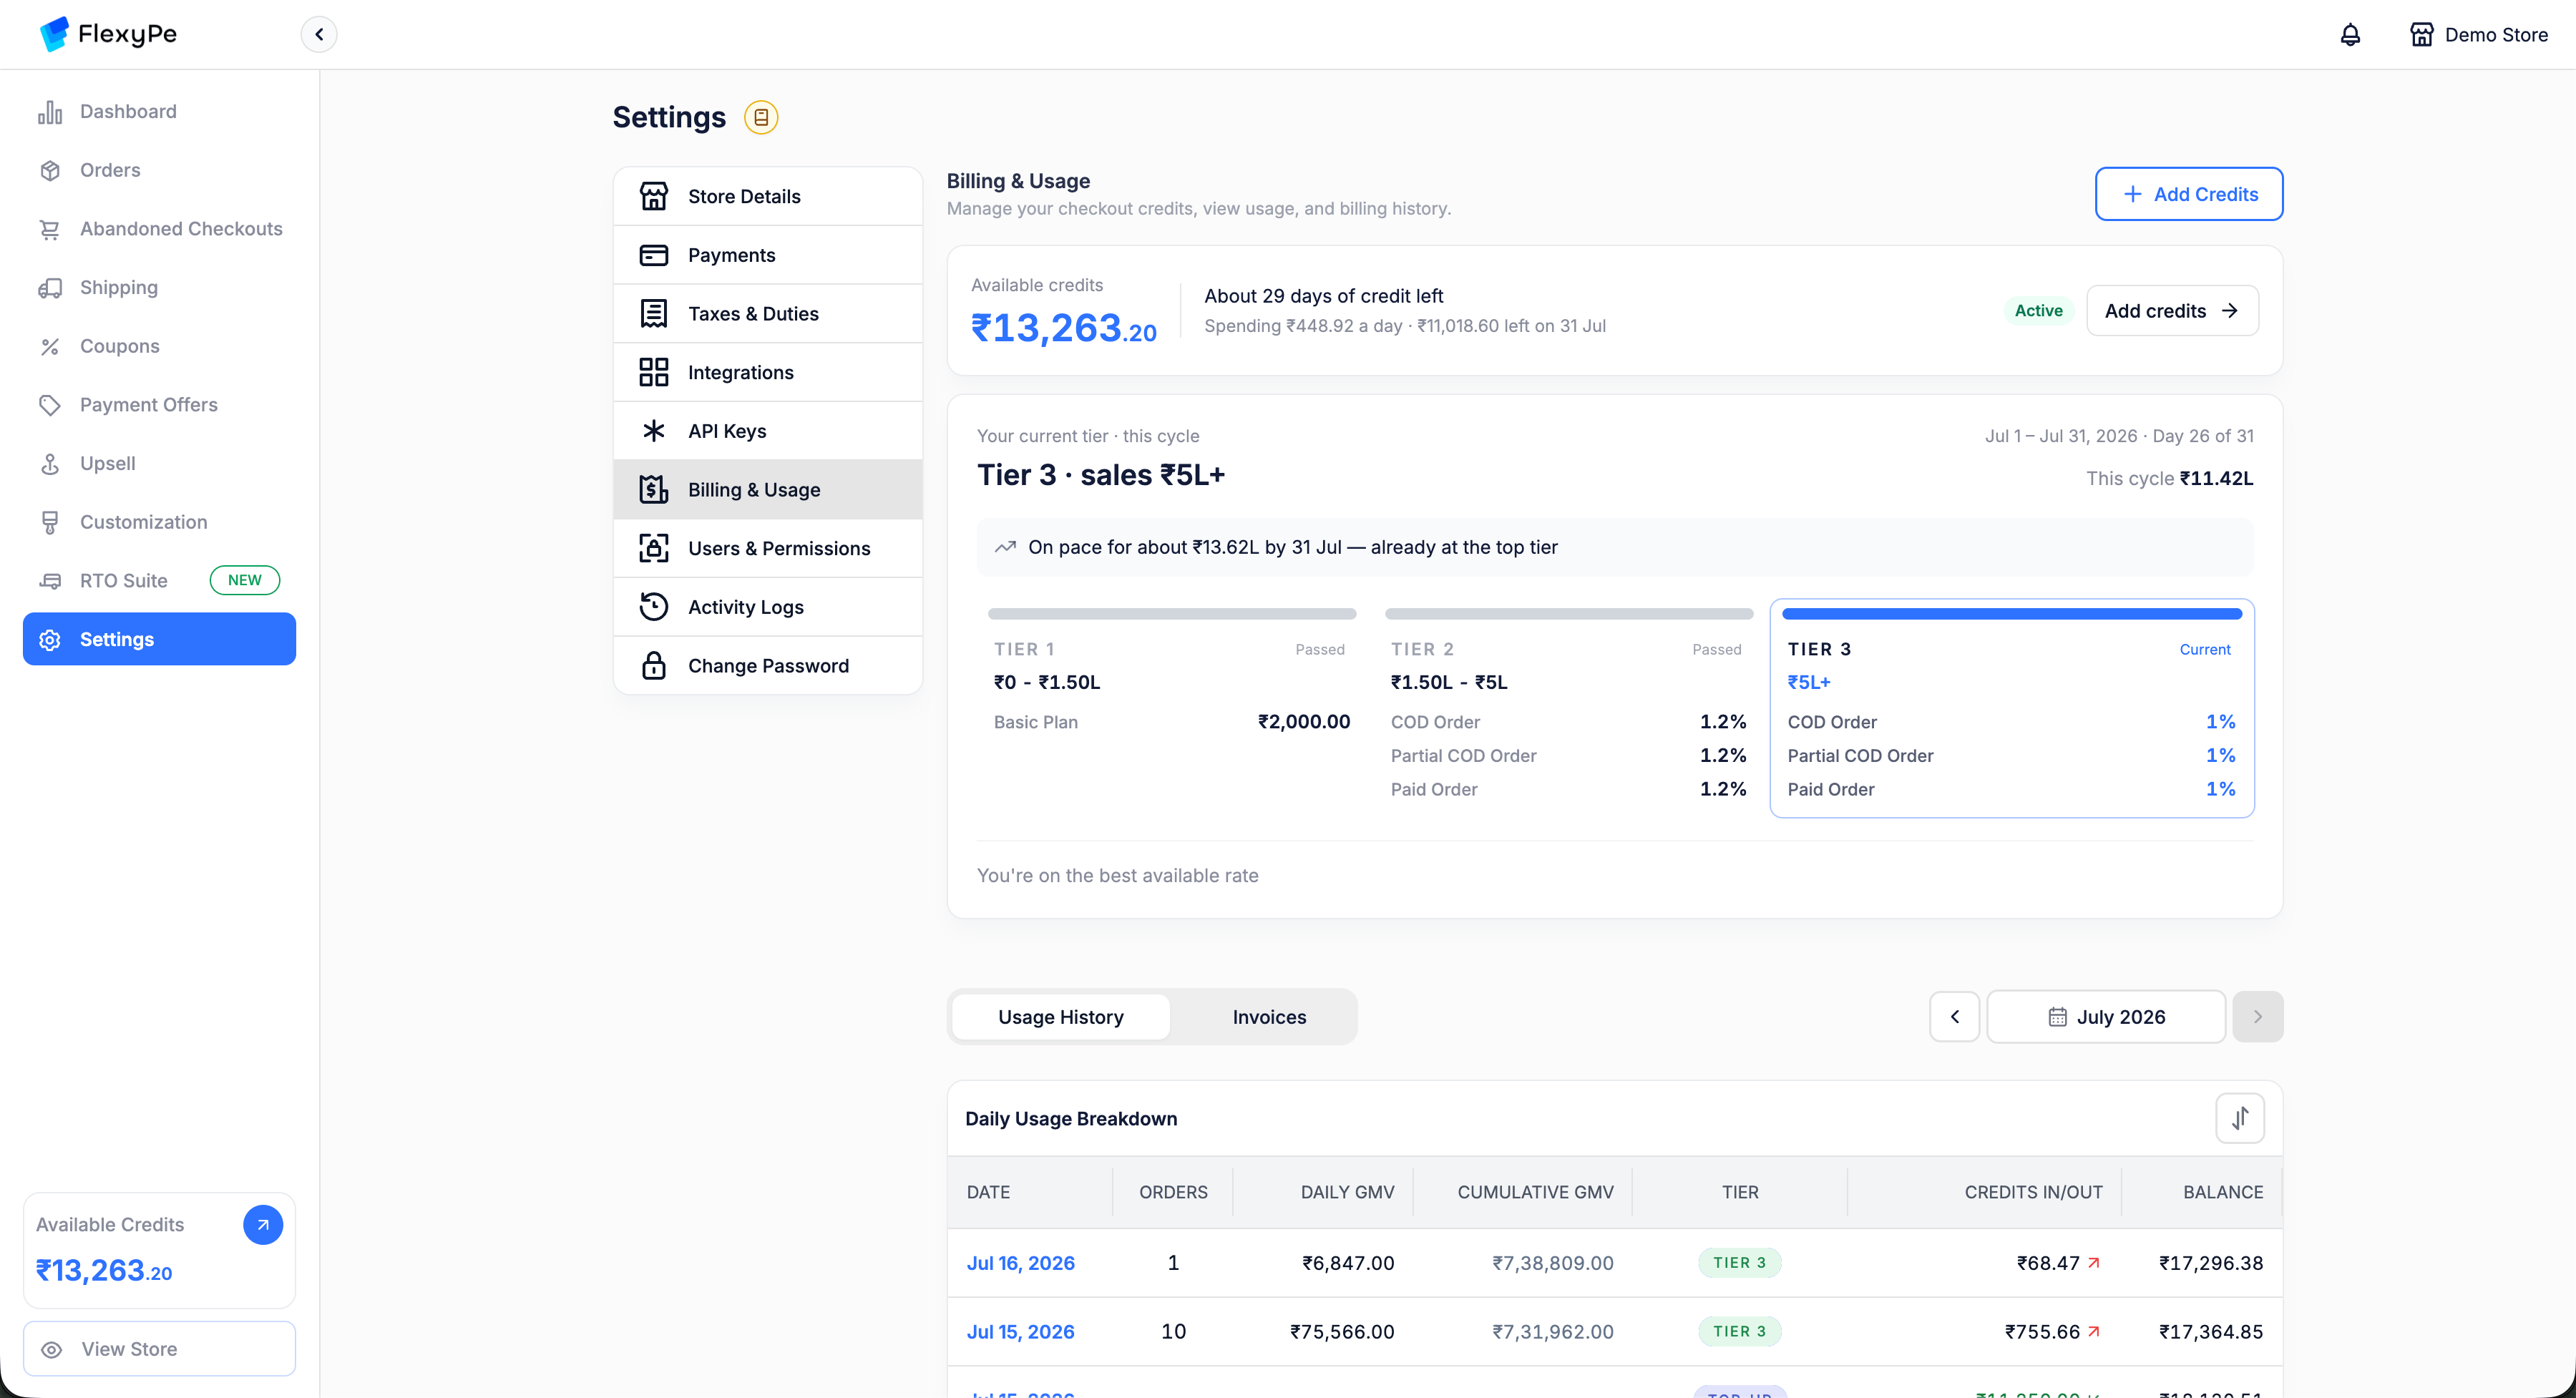Collapse the sidebar with the chevron button
The height and width of the screenshot is (1398, 2576).
[319, 34]
